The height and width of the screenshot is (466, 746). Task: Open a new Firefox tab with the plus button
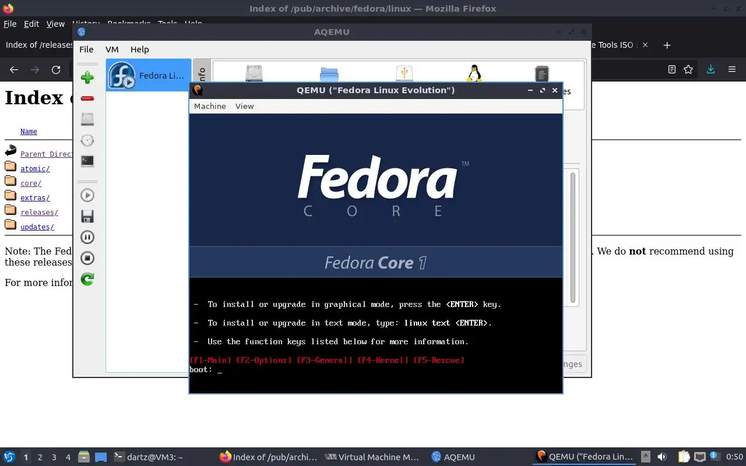click(x=667, y=45)
